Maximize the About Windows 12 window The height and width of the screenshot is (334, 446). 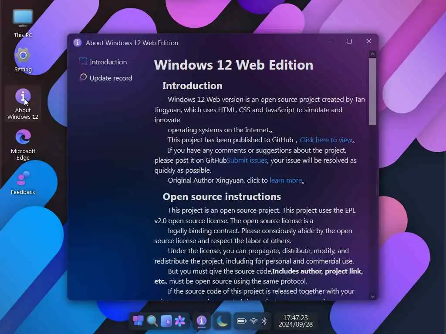coord(349,41)
